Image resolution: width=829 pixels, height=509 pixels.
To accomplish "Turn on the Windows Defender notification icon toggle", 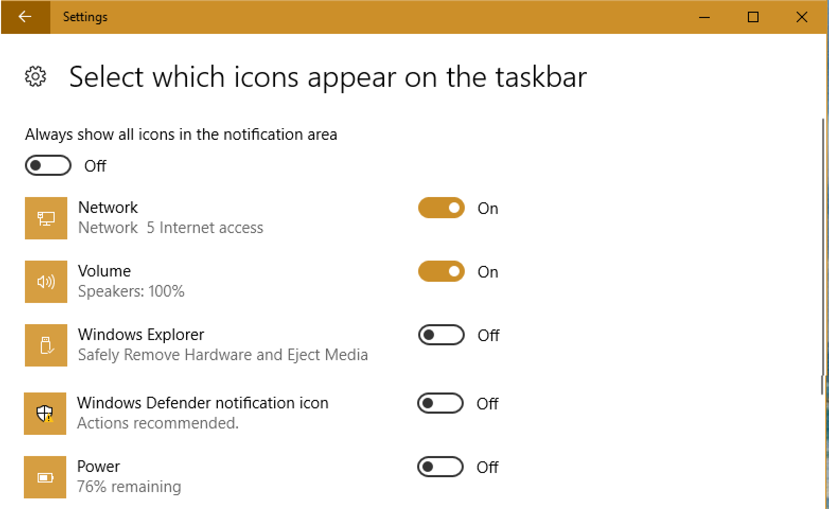I will (x=440, y=403).
